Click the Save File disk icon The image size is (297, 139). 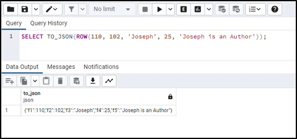point(25,9)
